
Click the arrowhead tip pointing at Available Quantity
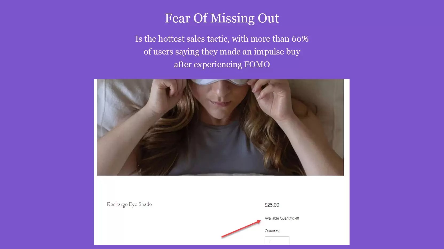(260, 221)
